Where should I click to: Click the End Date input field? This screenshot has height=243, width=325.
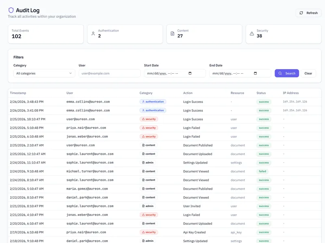coord(240,73)
